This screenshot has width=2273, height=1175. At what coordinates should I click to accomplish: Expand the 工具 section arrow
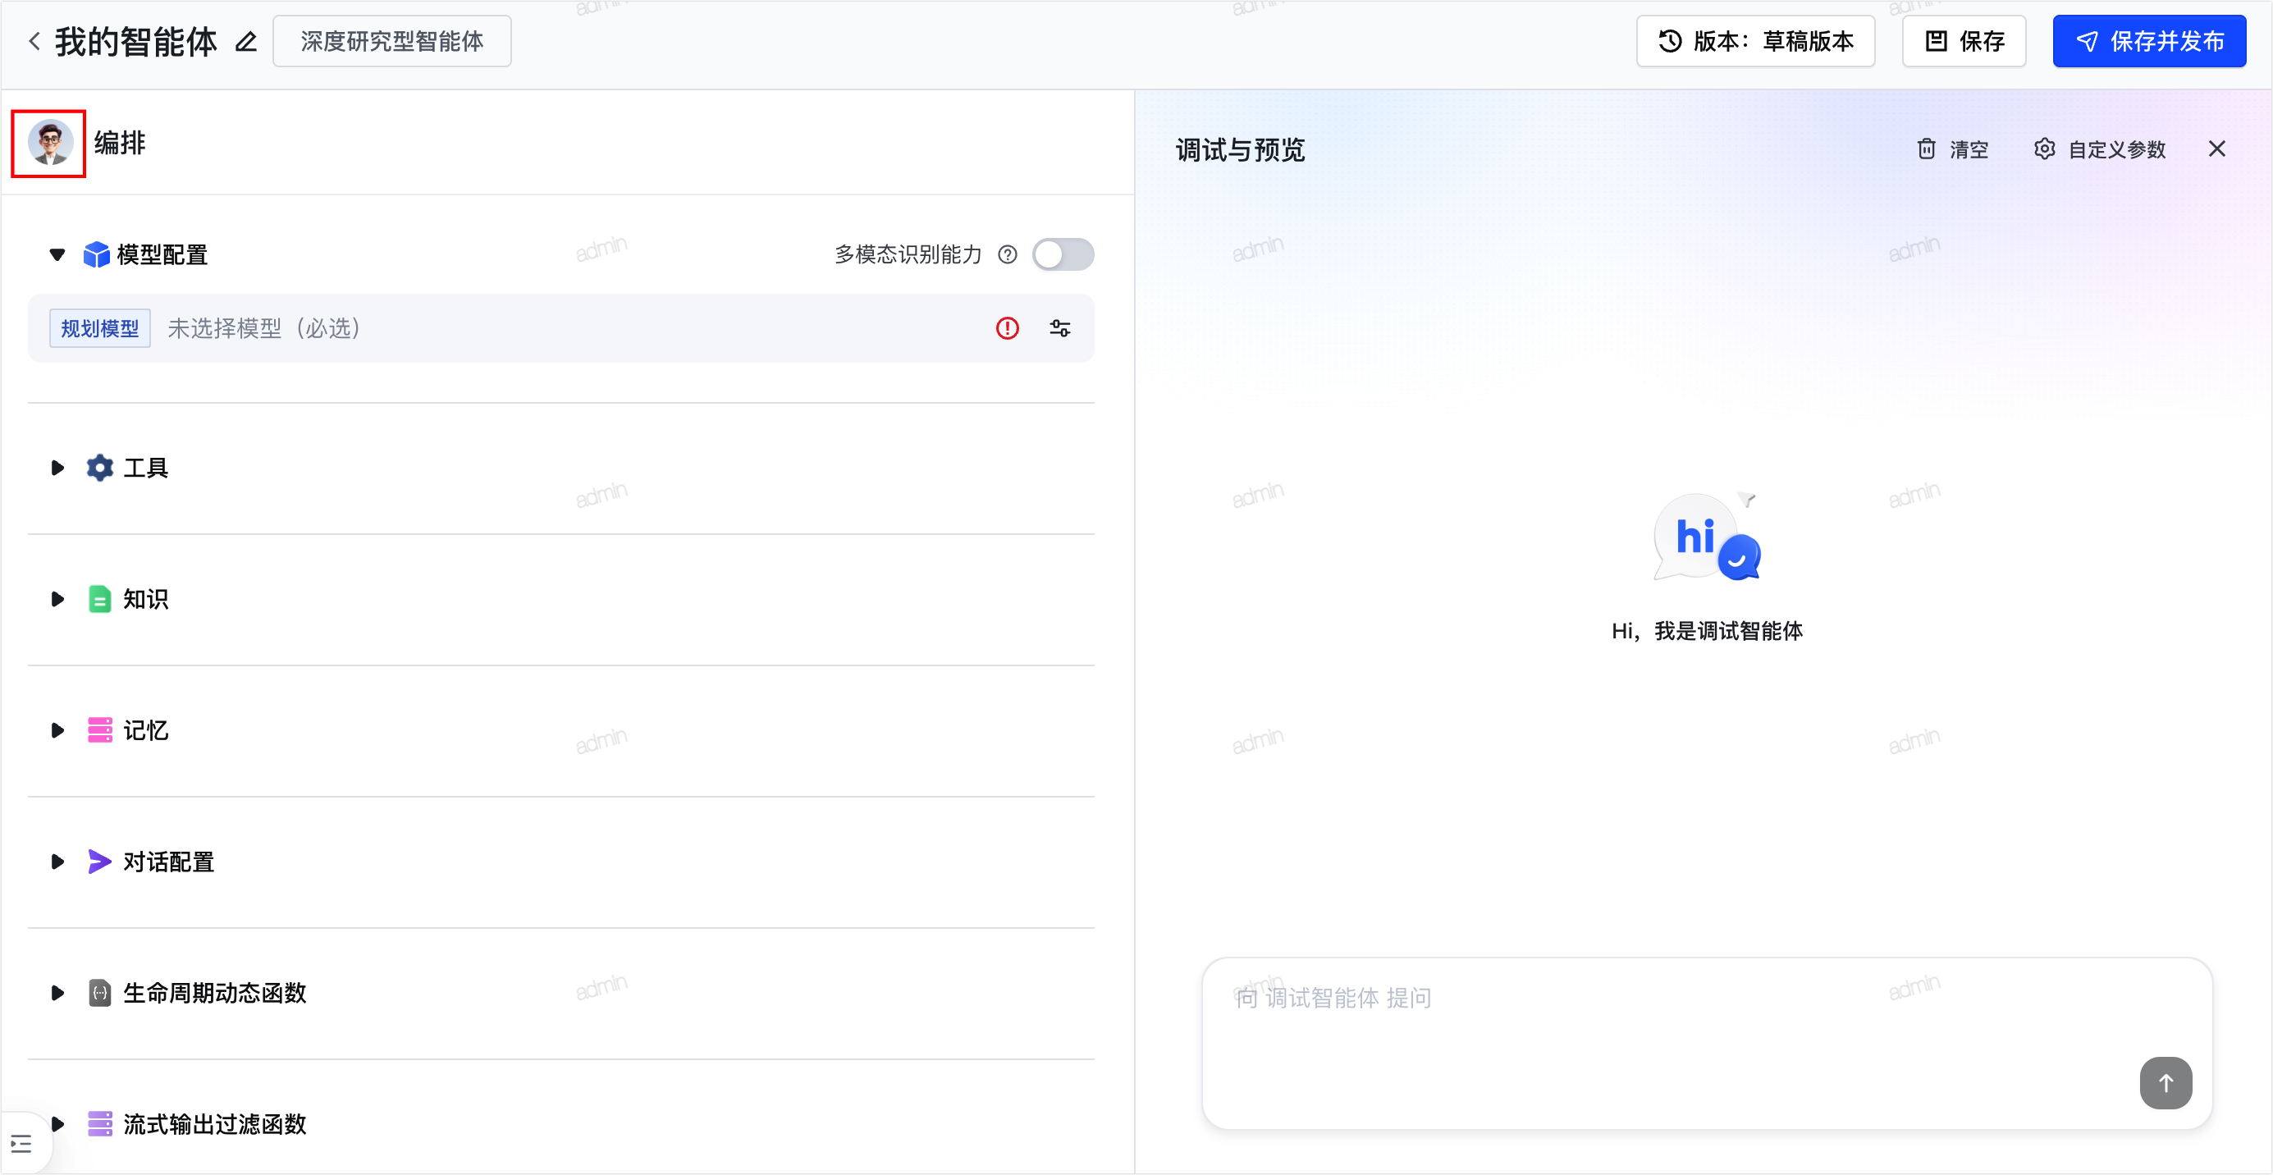tap(57, 468)
